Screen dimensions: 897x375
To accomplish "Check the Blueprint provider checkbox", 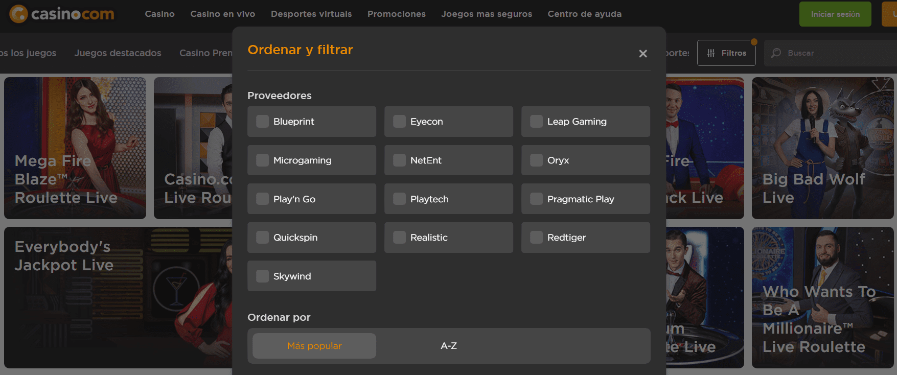I will [262, 122].
